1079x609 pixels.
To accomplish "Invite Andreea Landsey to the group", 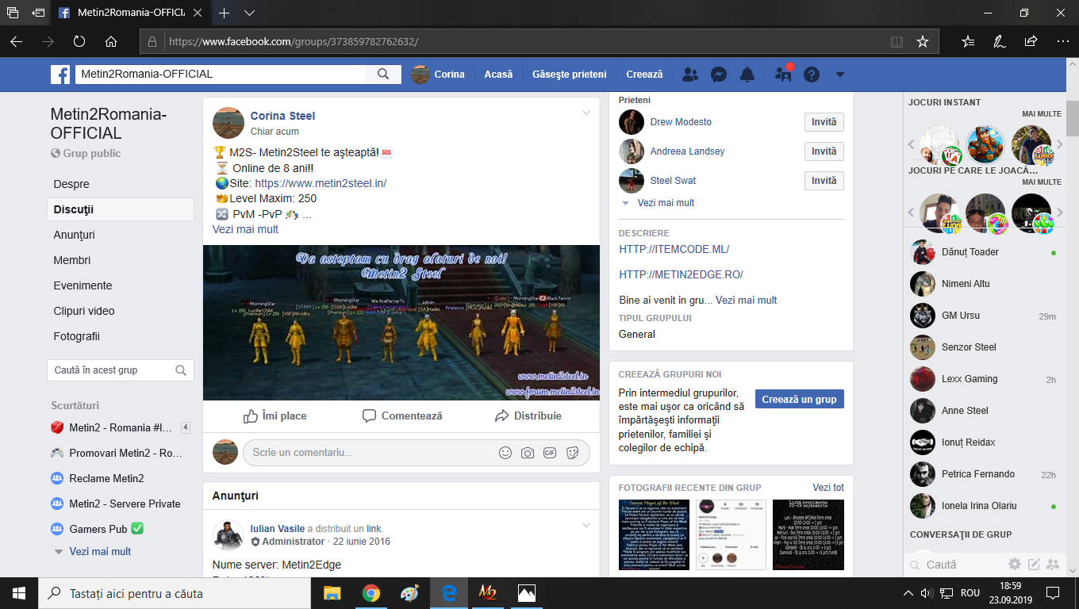I will tap(824, 151).
